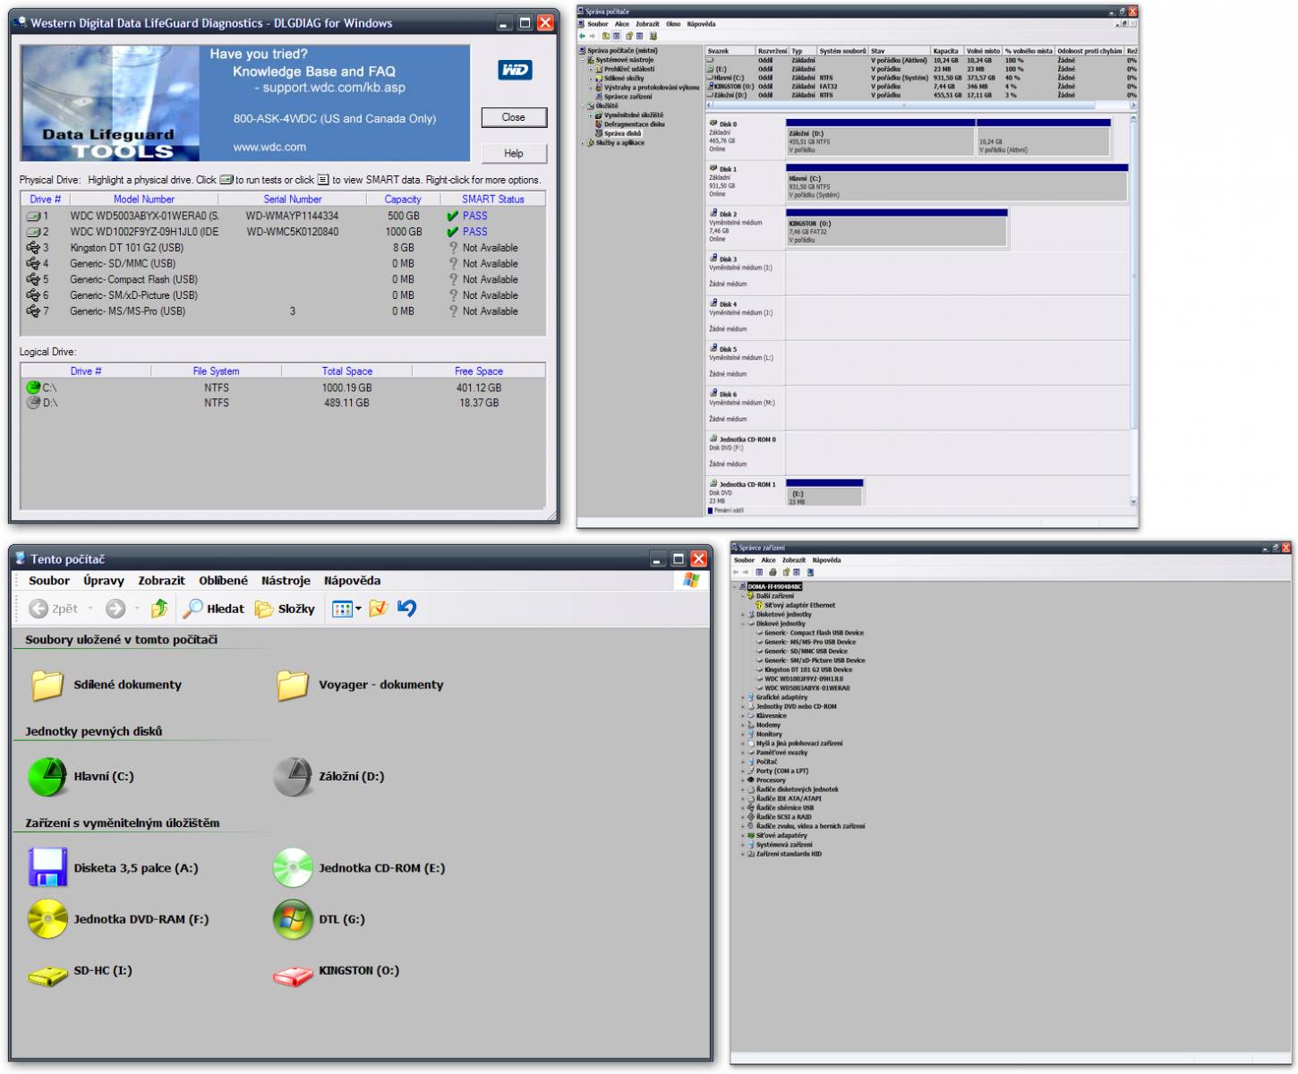1298x1074 pixels.
Task: Open Zpět history dropdown arrow
Action: click(90, 609)
